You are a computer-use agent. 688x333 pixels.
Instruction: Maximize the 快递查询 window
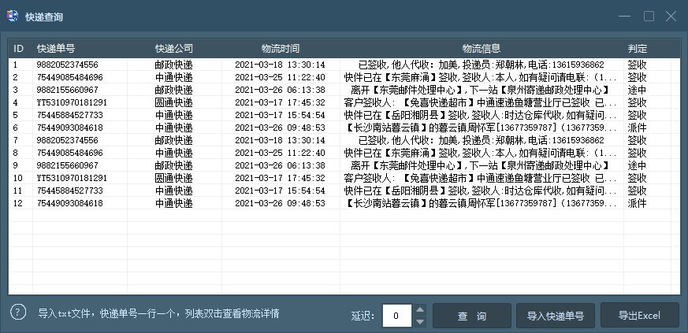coord(649,17)
